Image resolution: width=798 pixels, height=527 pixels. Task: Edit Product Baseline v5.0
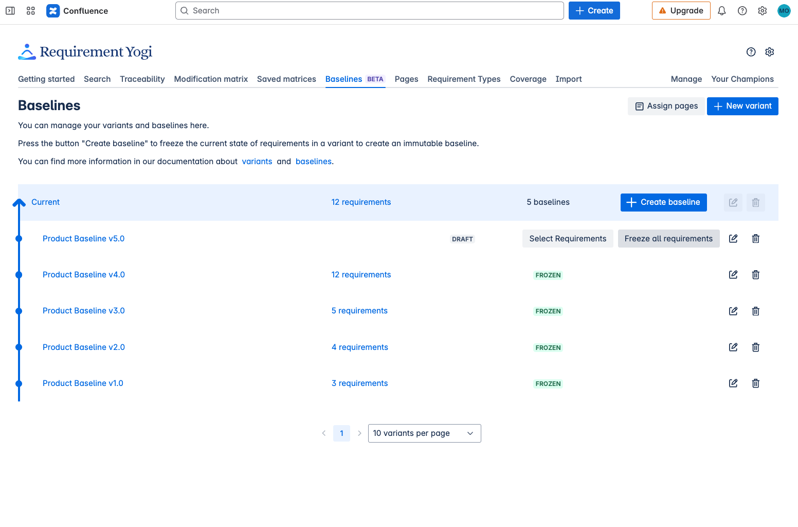pyautogui.click(x=734, y=239)
